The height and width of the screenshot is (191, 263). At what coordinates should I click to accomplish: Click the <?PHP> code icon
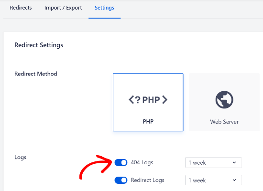click(148, 100)
